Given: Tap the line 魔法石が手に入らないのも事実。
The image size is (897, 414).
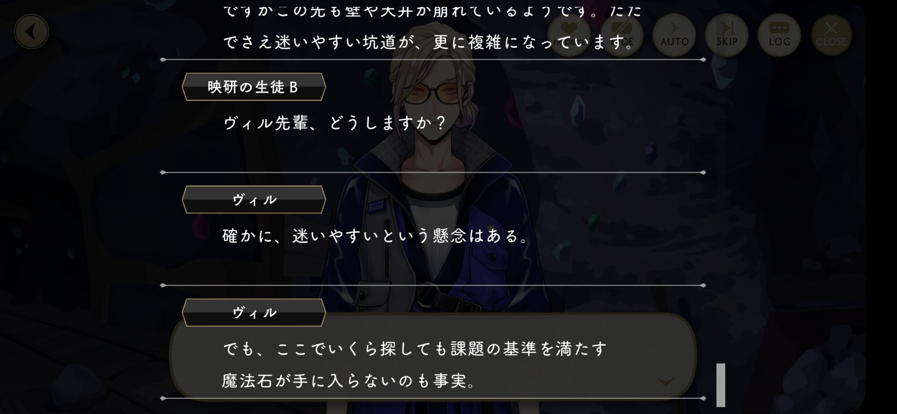Looking at the screenshot, I should point(349,381).
